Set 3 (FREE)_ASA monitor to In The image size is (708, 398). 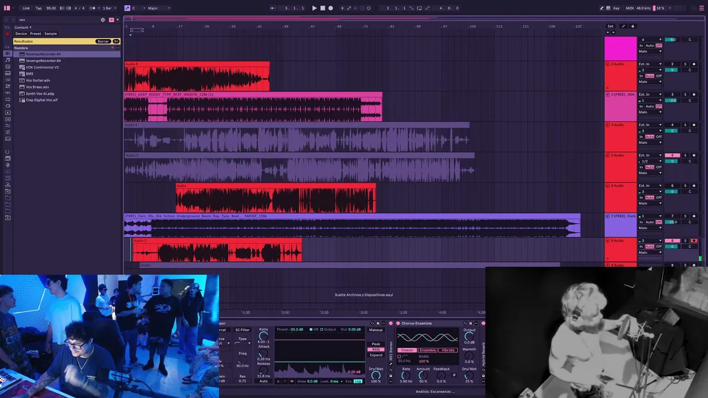642,106
